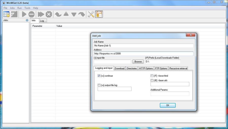Click the Parameter column header
Screen dimensions: 228x129
pyautogui.click(x=43, y=26)
